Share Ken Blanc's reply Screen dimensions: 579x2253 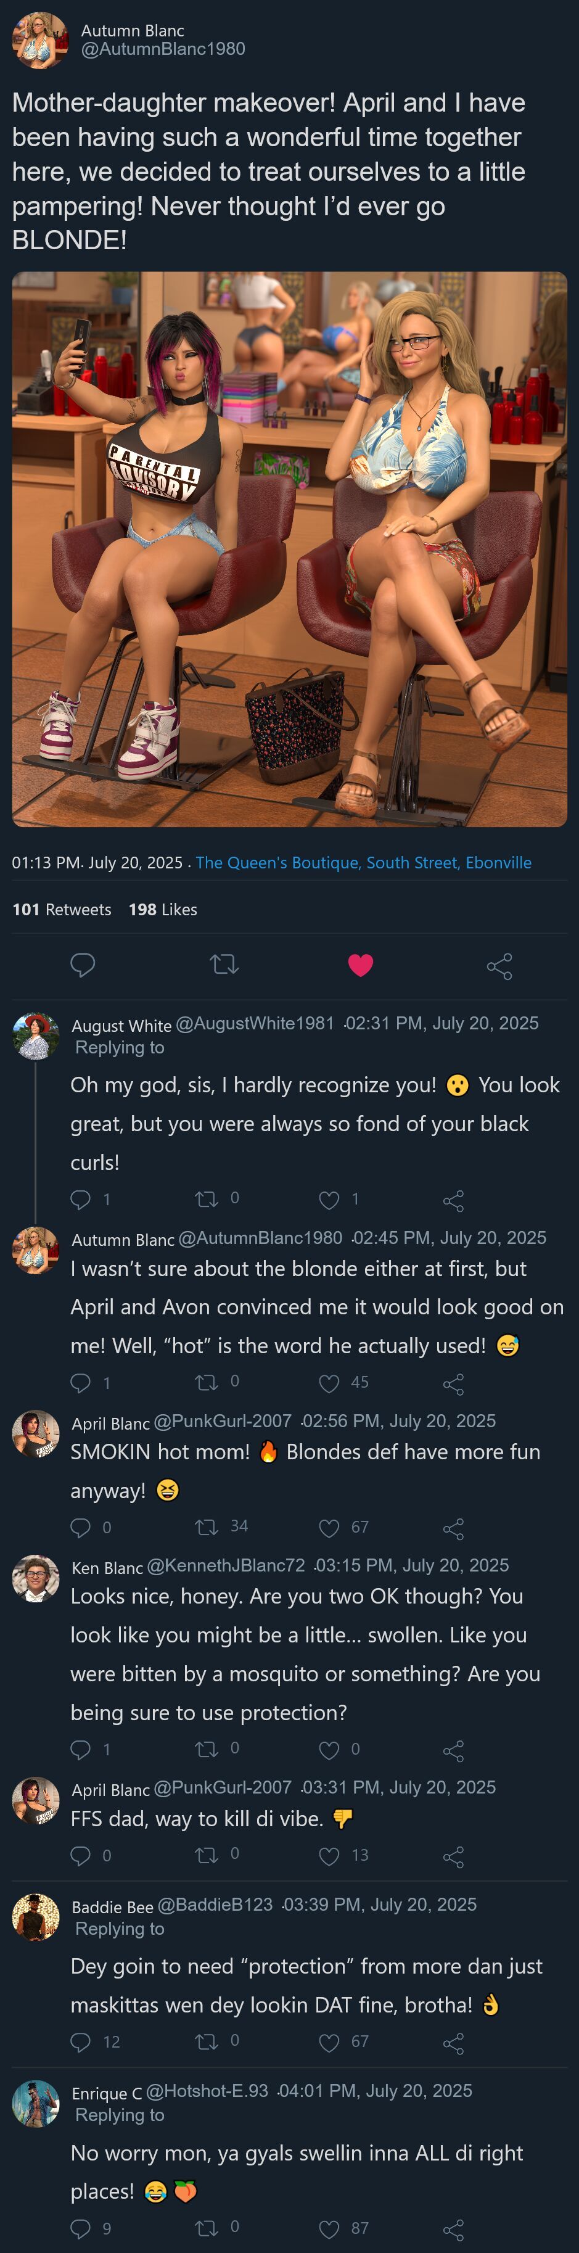pyautogui.click(x=453, y=1750)
